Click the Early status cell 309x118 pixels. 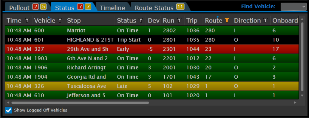click(x=123, y=49)
